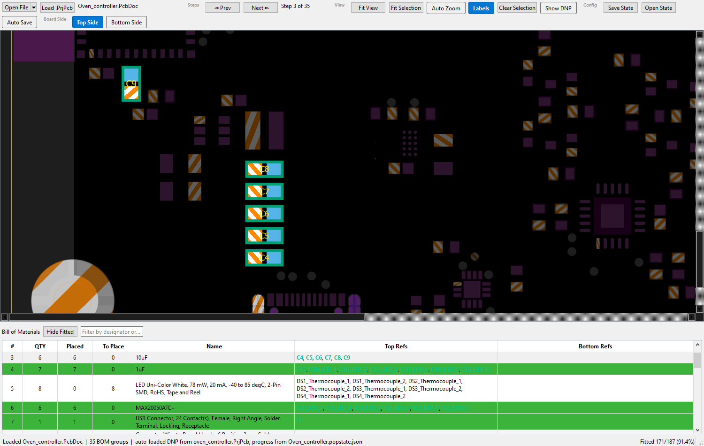Click Clear Selection button
This screenshot has width=704, height=446.
coord(517,8)
